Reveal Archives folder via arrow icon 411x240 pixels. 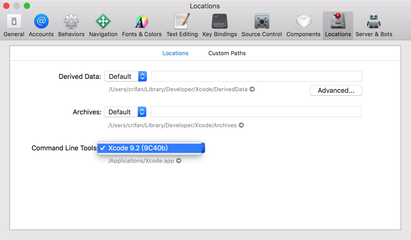(x=241, y=125)
